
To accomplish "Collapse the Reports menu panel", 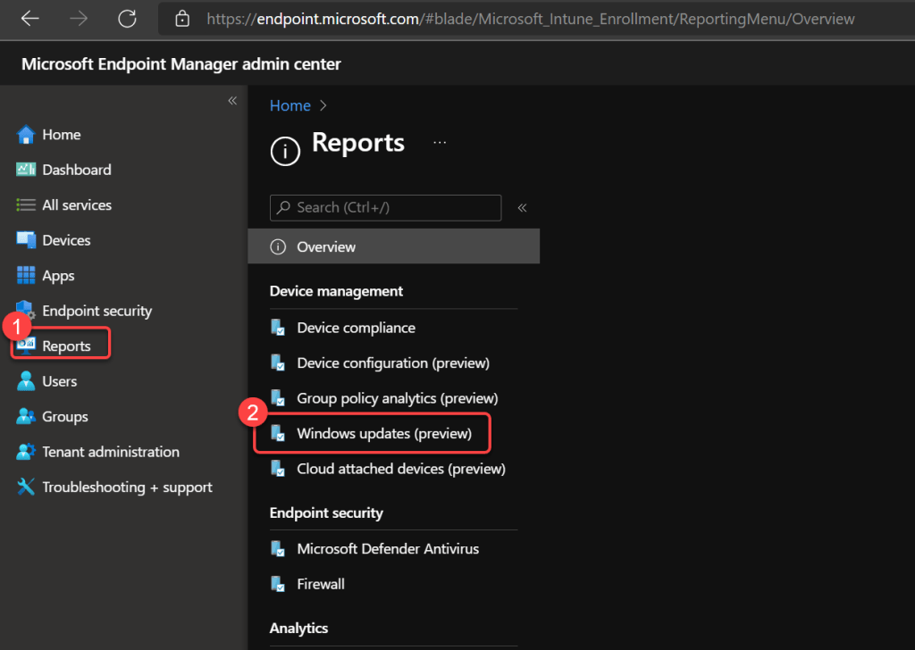I will click(523, 208).
